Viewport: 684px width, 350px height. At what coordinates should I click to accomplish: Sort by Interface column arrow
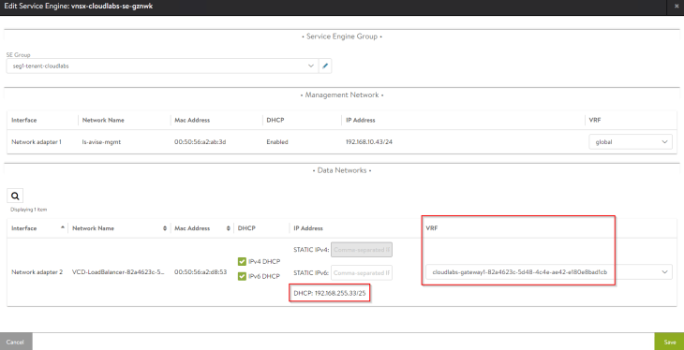pos(63,228)
